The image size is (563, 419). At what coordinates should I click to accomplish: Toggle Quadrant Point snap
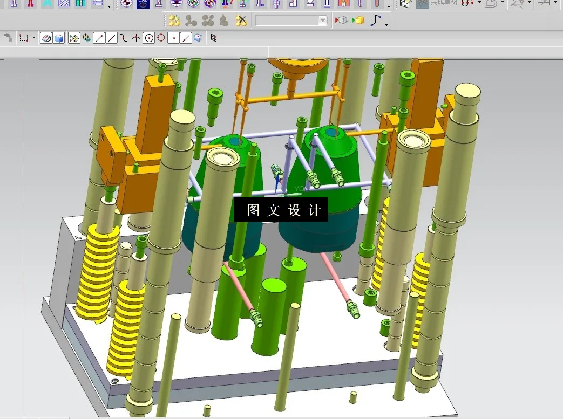(x=161, y=38)
